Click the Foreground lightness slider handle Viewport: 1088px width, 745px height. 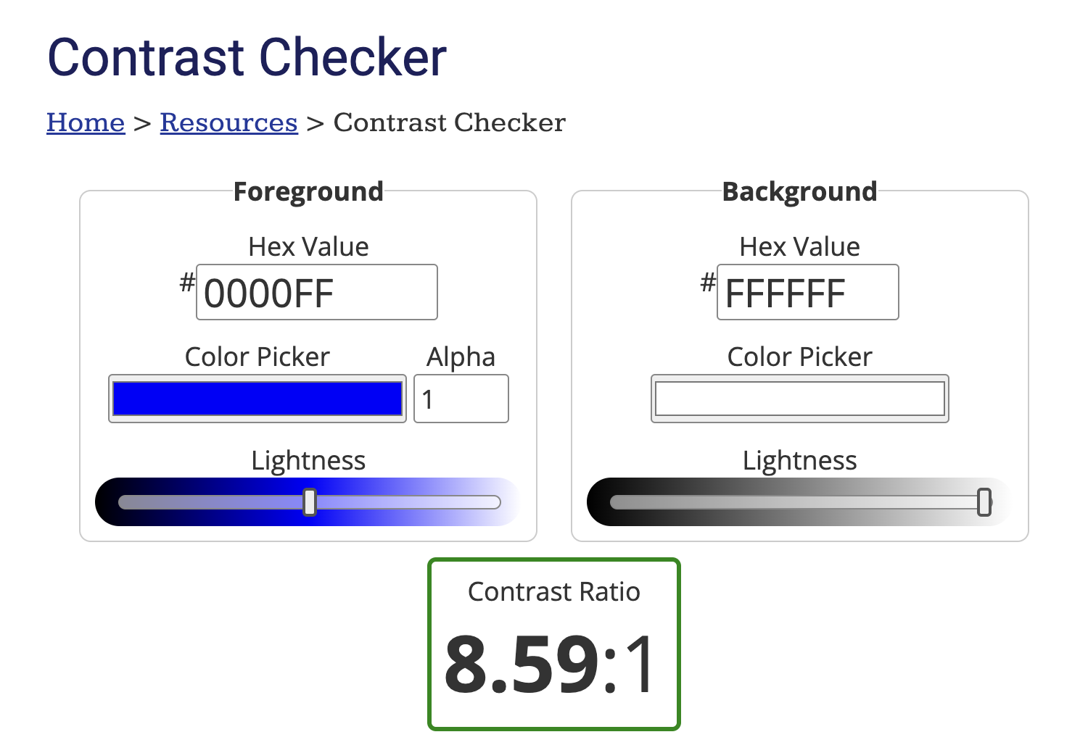pyautogui.click(x=310, y=502)
